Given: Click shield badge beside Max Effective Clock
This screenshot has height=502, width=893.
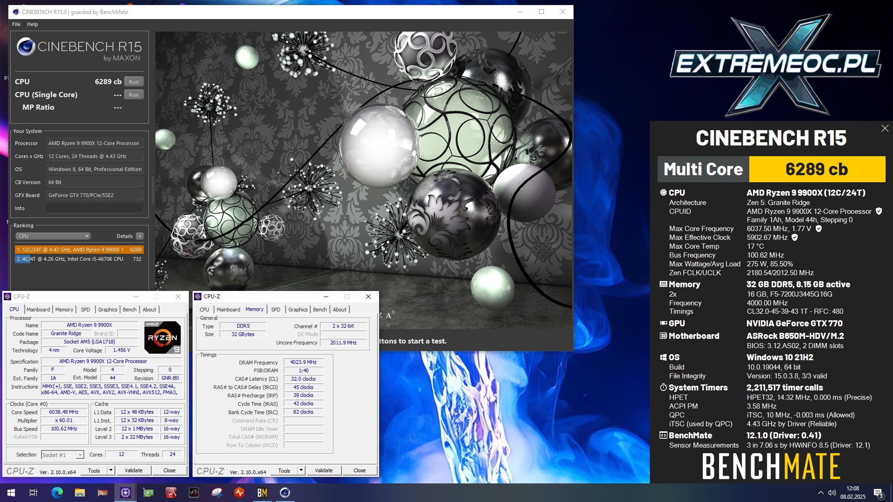Looking at the screenshot, I should 794,238.
